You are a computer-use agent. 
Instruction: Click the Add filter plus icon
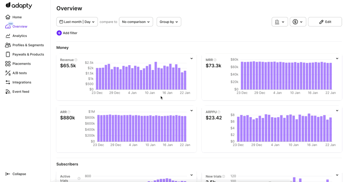[59, 33]
